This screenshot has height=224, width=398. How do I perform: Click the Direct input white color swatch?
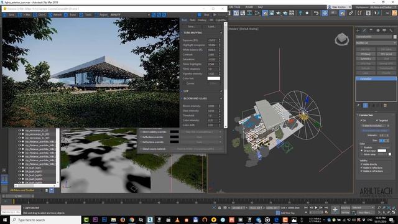[x=382, y=151]
